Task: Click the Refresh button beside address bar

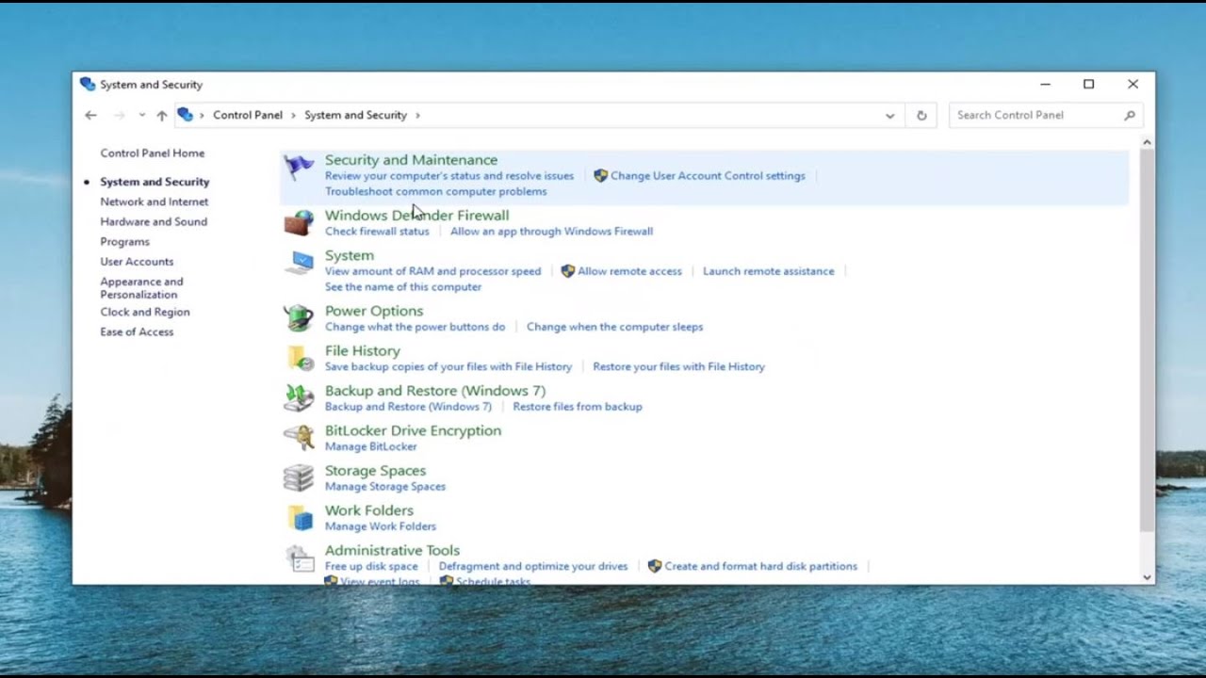Action: coord(921,115)
